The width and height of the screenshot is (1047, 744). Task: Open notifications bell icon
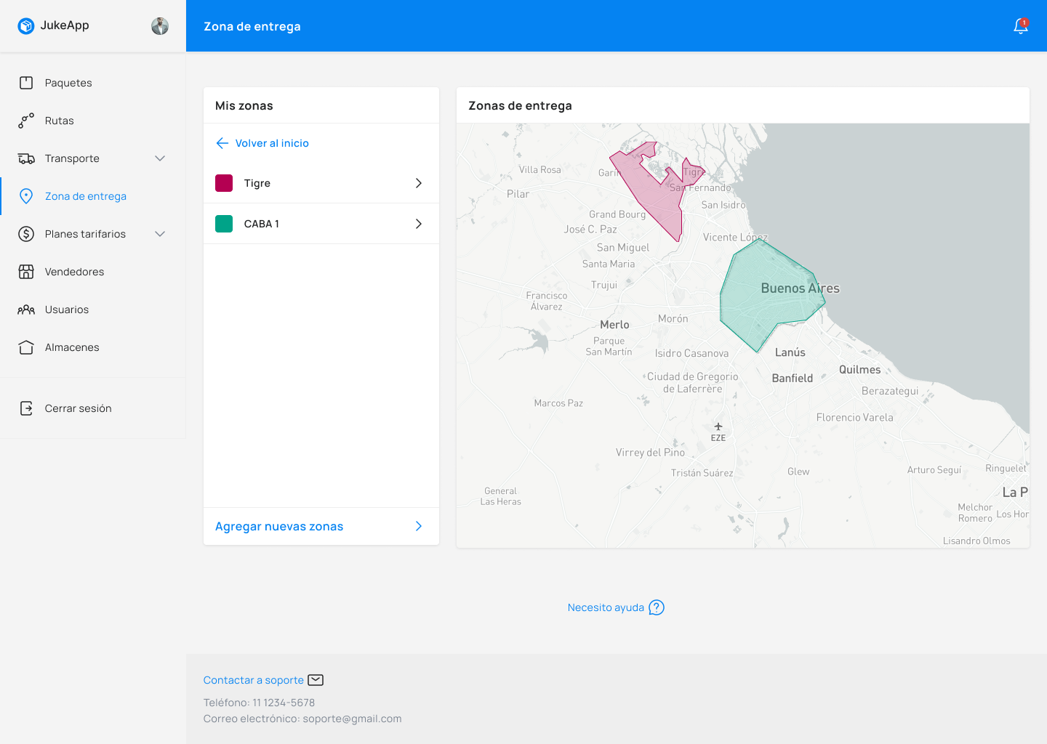(x=1021, y=26)
